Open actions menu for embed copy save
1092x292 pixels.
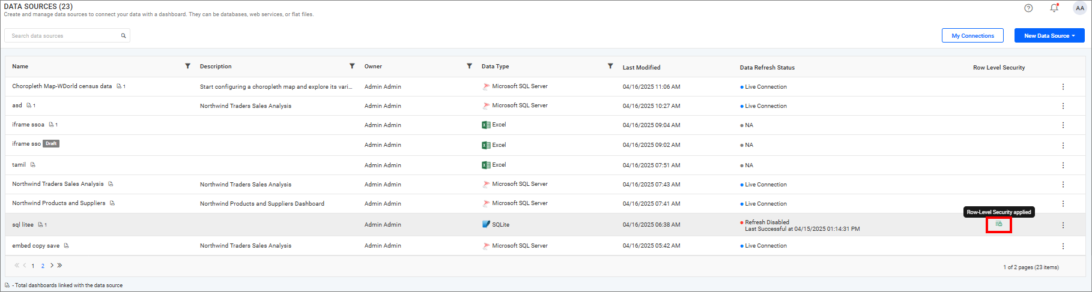click(x=1063, y=246)
